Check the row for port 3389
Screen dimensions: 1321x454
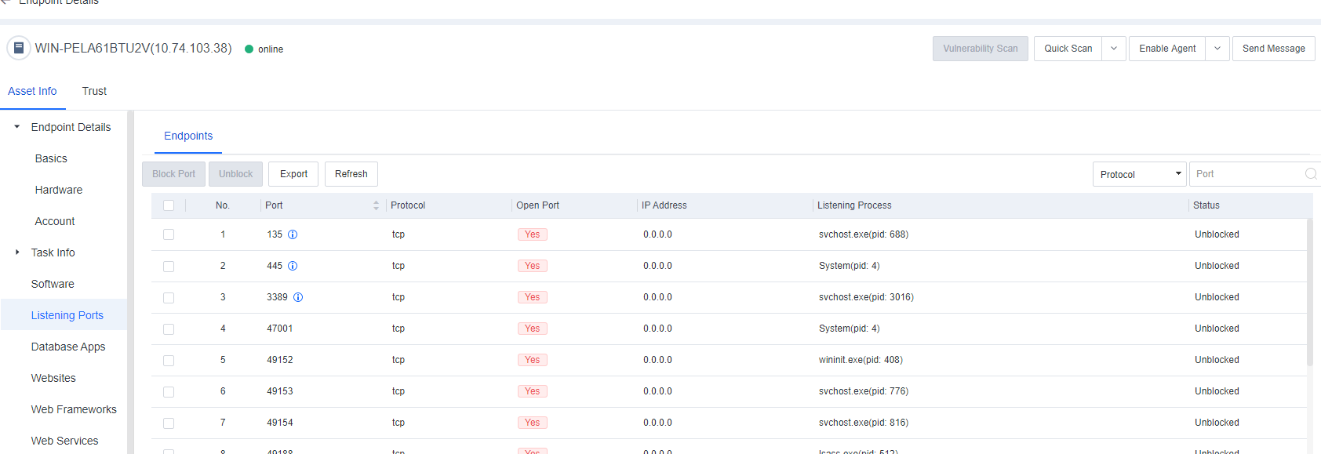169,298
